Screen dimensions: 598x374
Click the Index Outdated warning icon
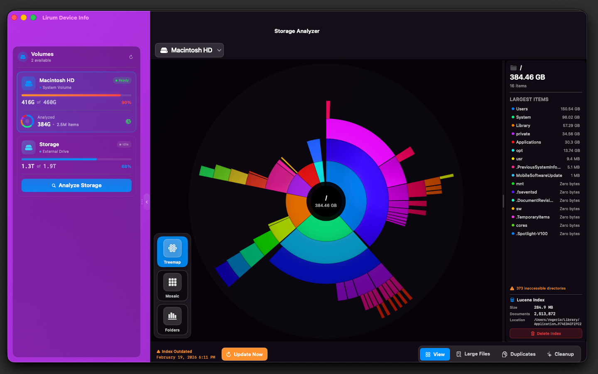pos(158,352)
